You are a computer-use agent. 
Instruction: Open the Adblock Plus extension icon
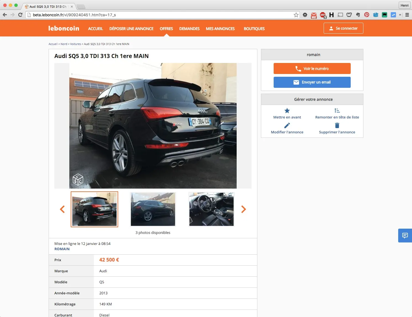pyautogui.click(x=323, y=15)
